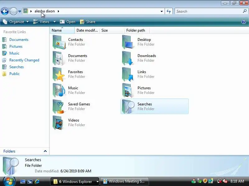Select the Saved Games trophy folder icon
This screenshot has width=249, height=186.
(x=59, y=107)
